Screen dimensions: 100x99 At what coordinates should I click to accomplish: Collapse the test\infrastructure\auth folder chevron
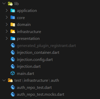4,80
